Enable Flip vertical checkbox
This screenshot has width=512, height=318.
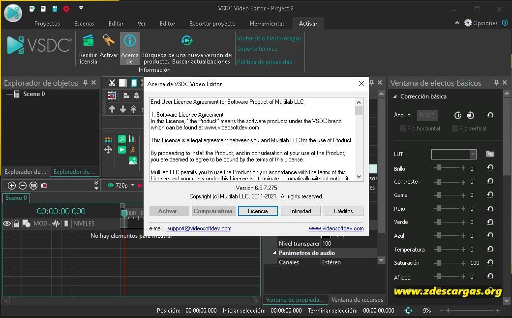(455, 128)
